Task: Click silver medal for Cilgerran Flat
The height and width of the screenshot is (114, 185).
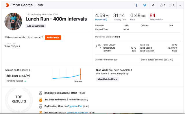Action: [x=40, y=106]
